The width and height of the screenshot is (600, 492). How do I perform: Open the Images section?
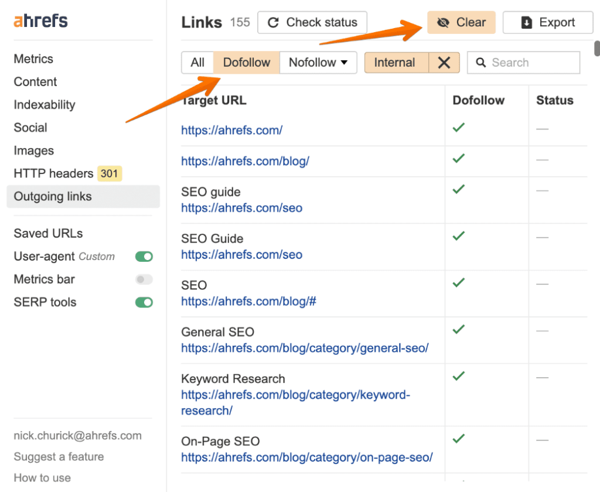(33, 151)
